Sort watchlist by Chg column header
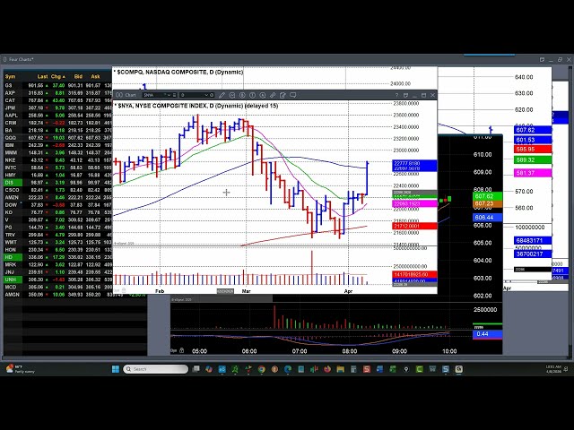The height and width of the screenshot is (430, 574). click(x=57, y=76)
